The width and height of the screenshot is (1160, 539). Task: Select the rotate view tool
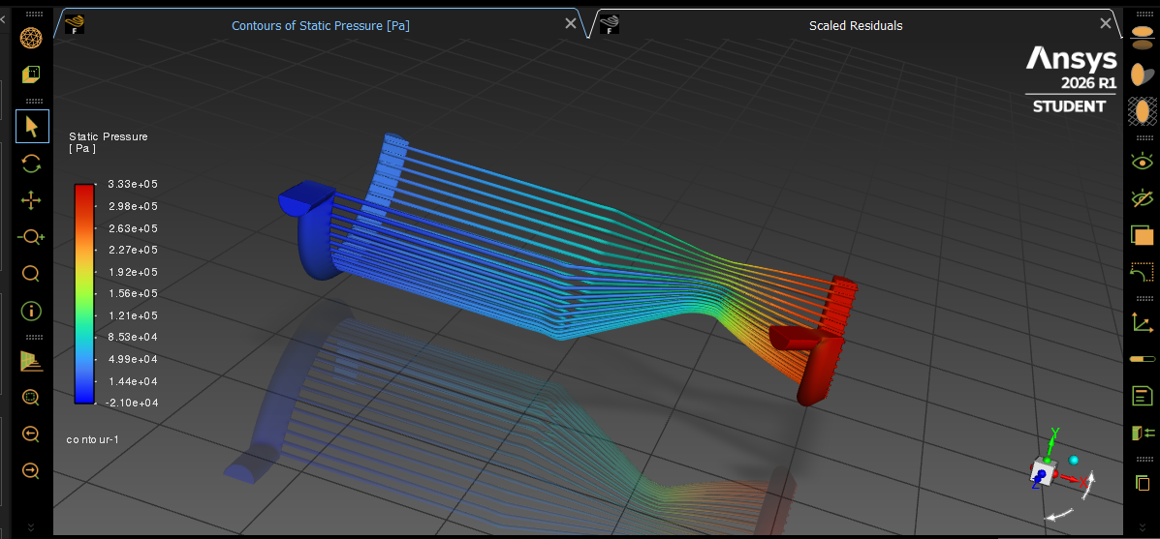(x=31, y=164)
